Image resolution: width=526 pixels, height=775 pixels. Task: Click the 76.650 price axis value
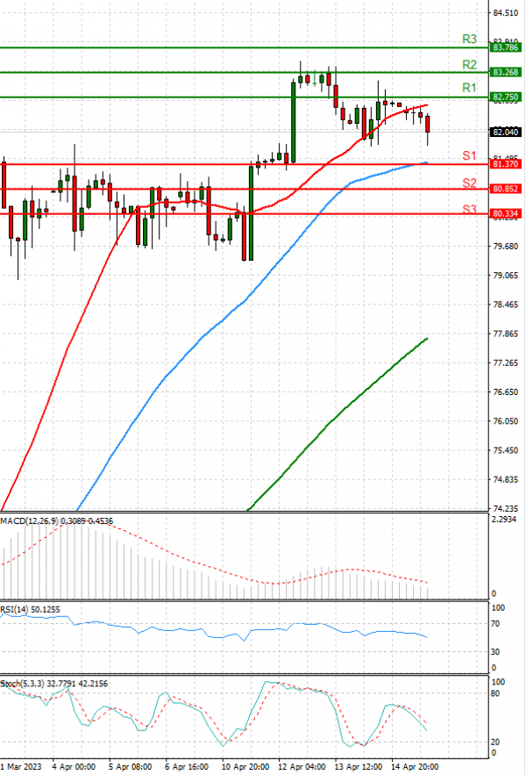pos(506,392)
